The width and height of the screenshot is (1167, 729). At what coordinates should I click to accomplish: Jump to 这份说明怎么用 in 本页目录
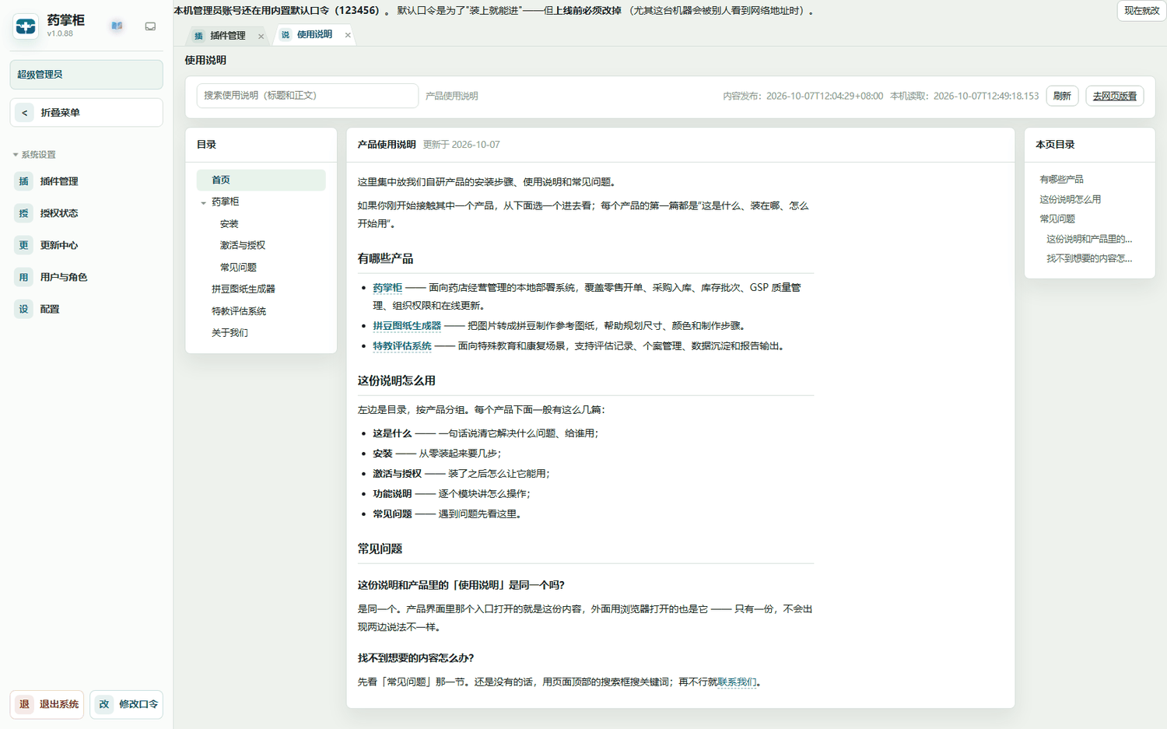[x=1071, y=200]
